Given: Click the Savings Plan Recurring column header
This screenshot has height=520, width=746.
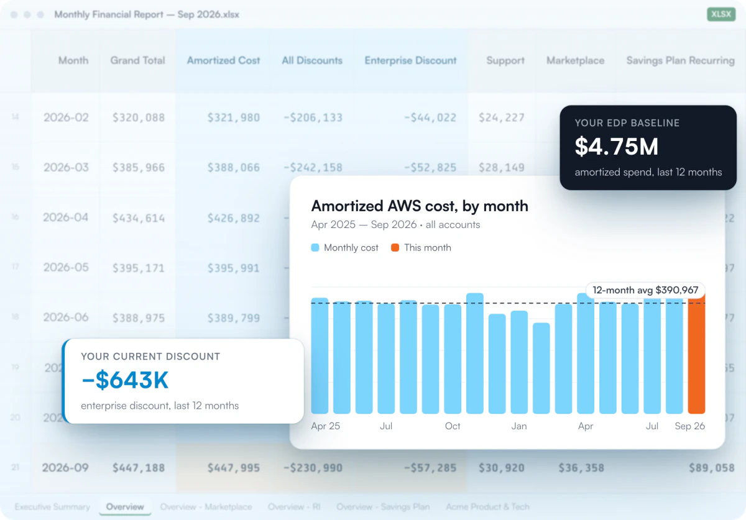Looking at the screenshot, I should (681, 60).
